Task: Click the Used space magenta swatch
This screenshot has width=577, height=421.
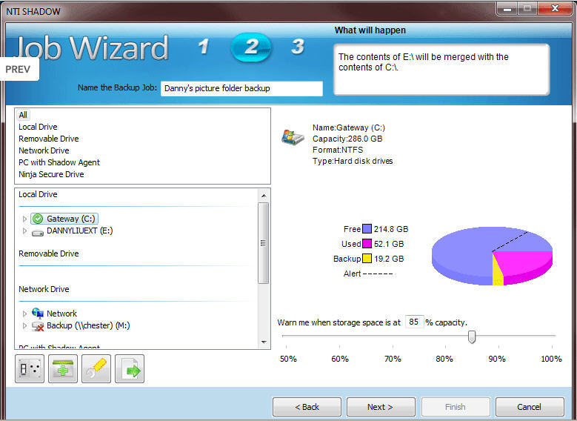Action: click(x=367, y=243)
